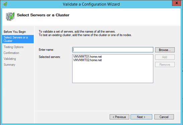183x125 pixels.
Task: Open the Before You Begin step
Action: pyautogui.click(x=15, y=32)
